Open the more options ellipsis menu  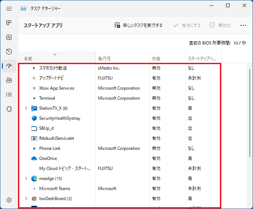coord(243,25)
